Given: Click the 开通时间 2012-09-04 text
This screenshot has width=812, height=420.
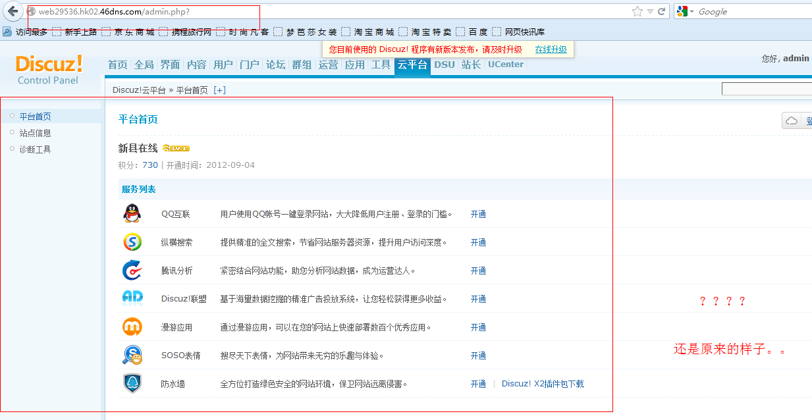Looking at the screenshot, I should point(211,165).
